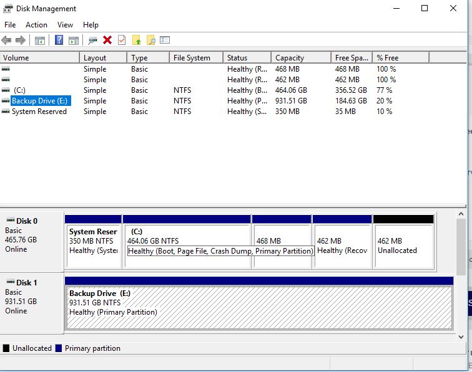This screenshot has height=372, width=472.
Task: Open the Action menu
Action: 36,25
